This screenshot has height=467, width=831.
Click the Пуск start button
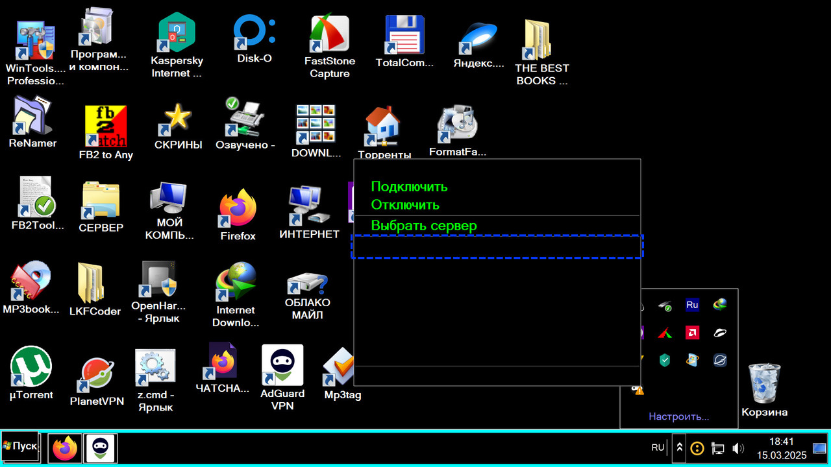pos(20,446)
